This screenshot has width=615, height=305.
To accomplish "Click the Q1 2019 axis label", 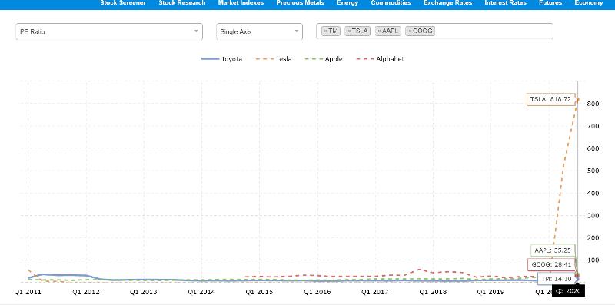I will [490, 292].
